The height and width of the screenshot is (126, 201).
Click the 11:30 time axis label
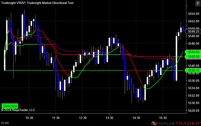pyautogui.click(x=56, y=118)
